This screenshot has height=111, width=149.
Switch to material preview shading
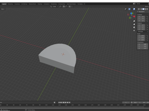coord(145,9)
